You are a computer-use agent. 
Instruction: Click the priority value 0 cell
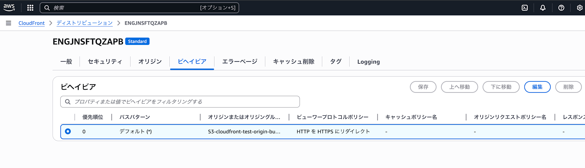(84, 132)
